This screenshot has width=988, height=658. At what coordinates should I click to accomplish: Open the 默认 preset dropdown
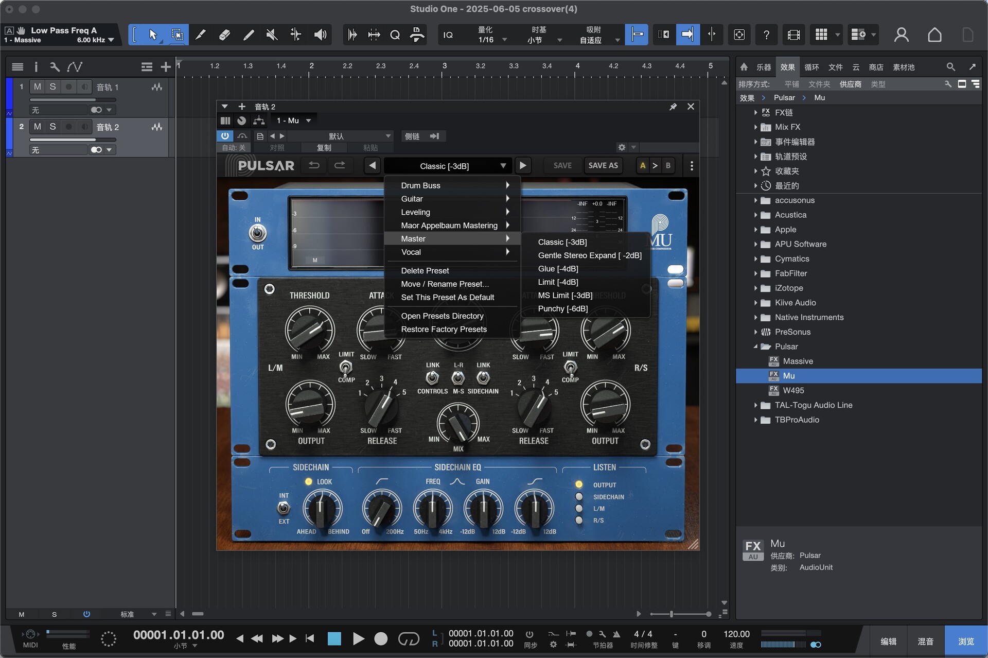(340, 136)
